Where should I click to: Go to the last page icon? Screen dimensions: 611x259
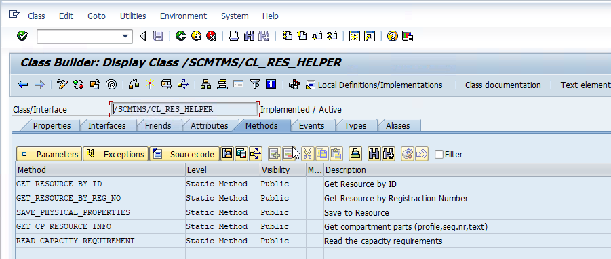click(332, 36)
